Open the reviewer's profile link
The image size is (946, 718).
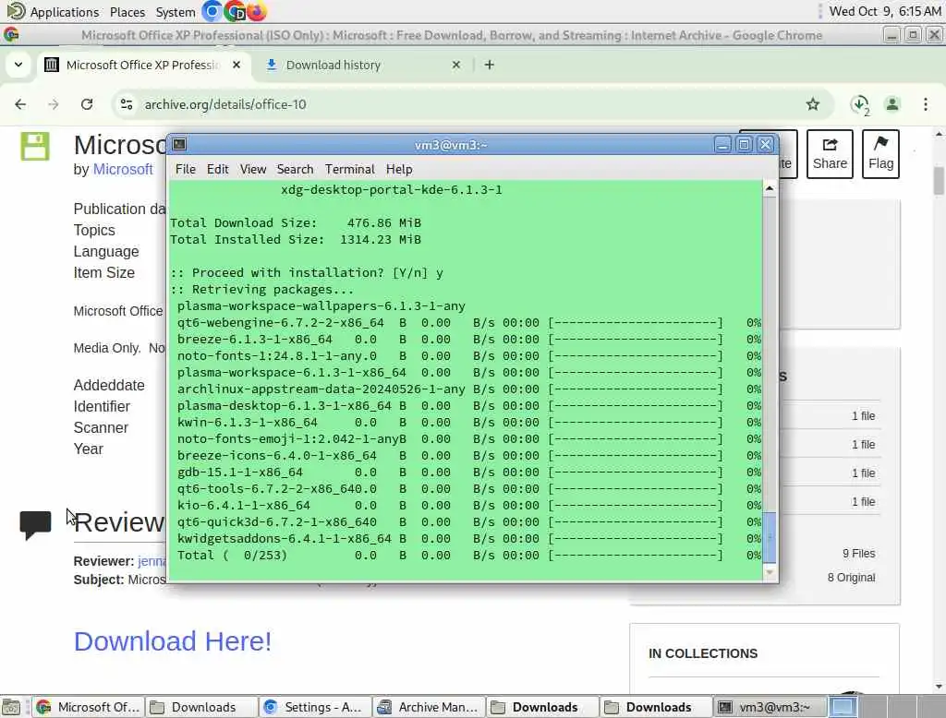pyautogui.click(x=152, y=561)
